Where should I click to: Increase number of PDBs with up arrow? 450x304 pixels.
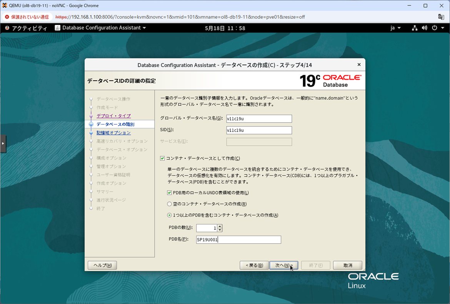(x=220, y=226)
